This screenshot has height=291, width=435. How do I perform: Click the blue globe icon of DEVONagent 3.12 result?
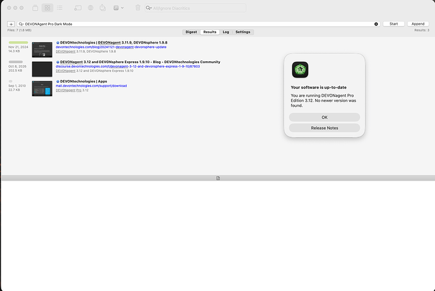[58, 62]
